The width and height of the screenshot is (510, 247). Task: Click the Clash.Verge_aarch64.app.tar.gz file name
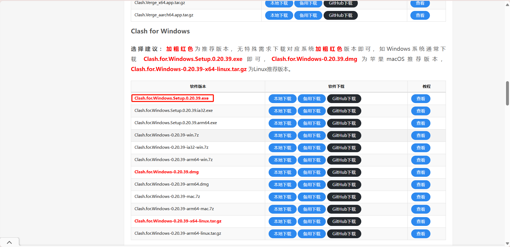click(164, 15)
